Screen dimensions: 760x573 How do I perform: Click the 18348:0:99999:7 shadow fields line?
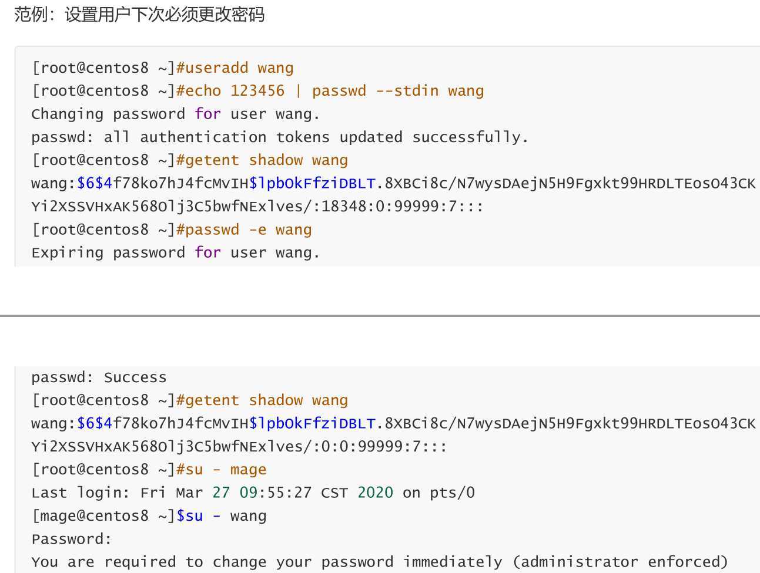click(257, 207)
